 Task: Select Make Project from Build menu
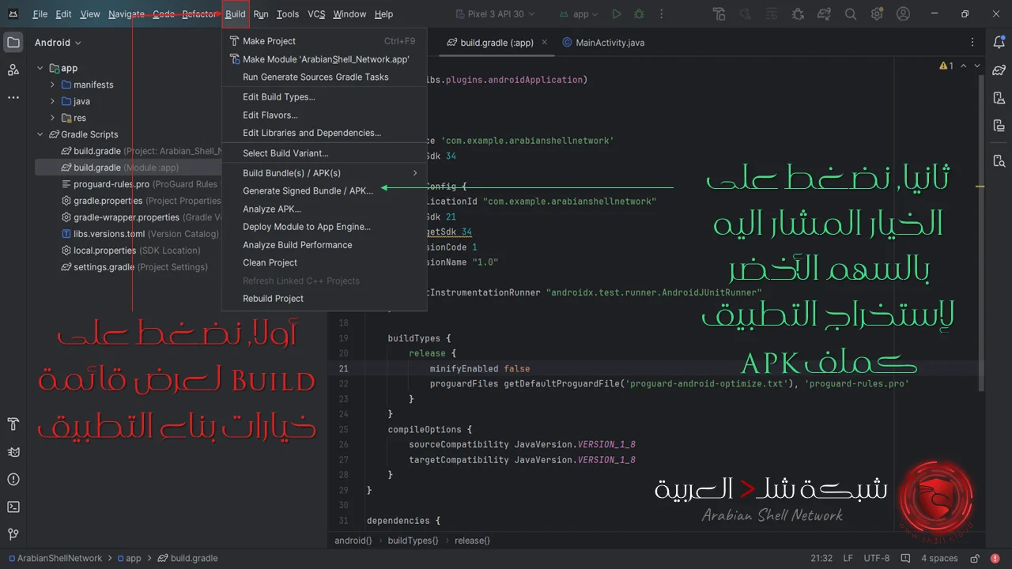point(324,41)
